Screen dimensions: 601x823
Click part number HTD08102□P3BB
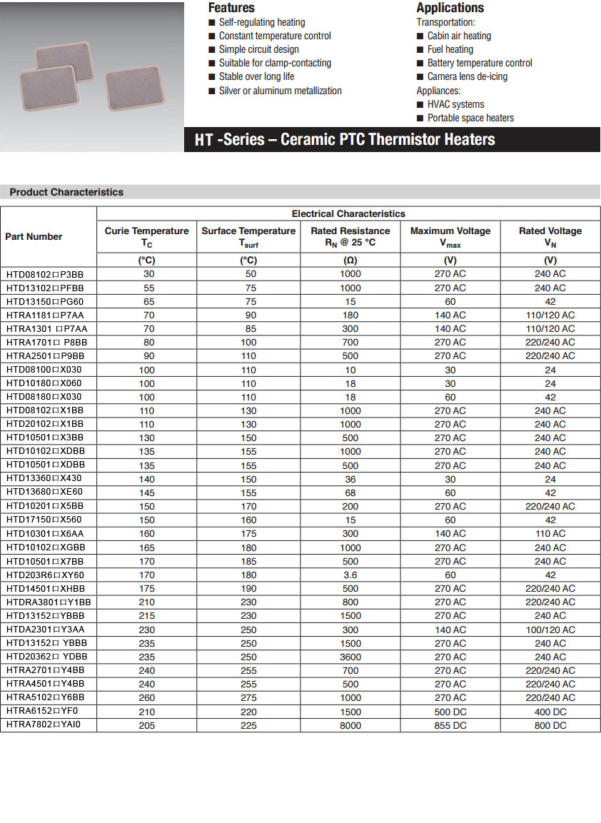click(45, 274)
